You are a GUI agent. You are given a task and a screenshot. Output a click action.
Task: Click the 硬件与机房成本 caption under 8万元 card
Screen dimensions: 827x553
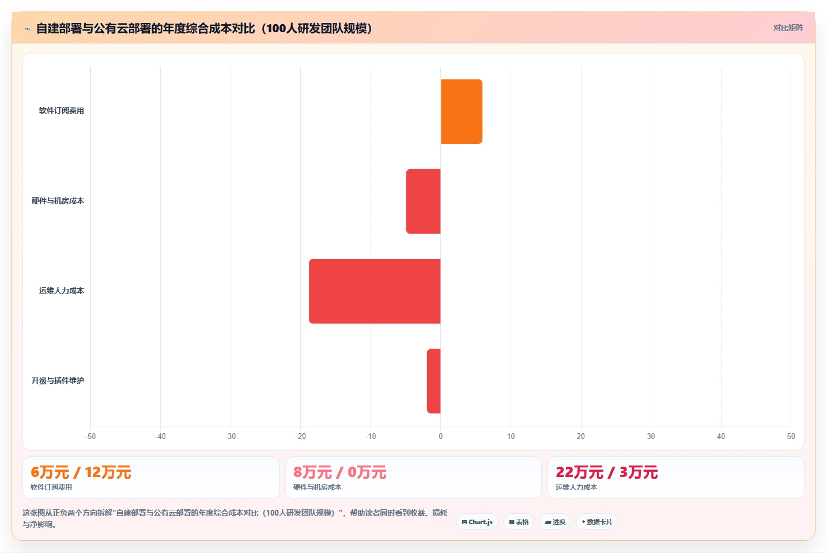tap(317, 487)
